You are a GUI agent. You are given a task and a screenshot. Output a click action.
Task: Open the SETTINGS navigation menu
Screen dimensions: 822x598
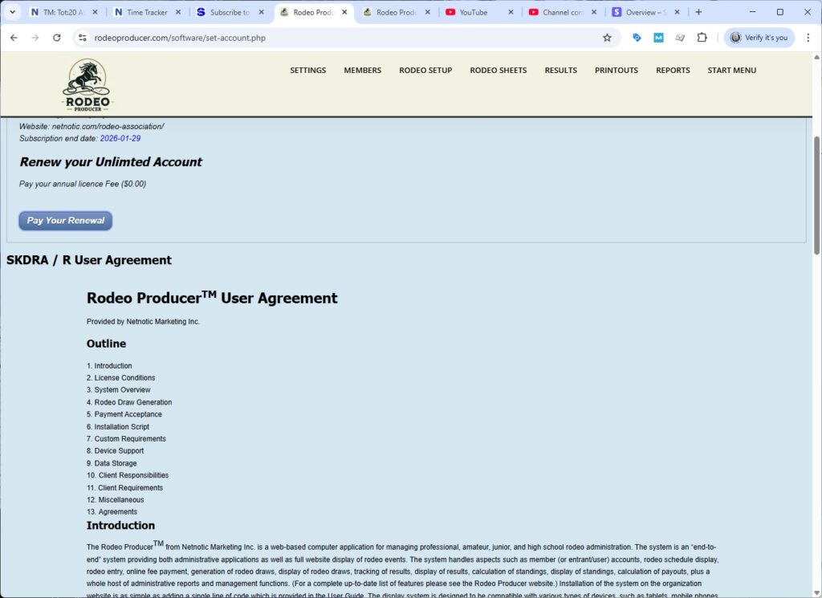tap(307, 71)
